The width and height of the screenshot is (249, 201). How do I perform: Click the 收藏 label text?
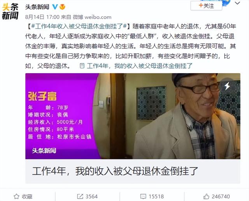pyautogui.click(x=27, y=197)
